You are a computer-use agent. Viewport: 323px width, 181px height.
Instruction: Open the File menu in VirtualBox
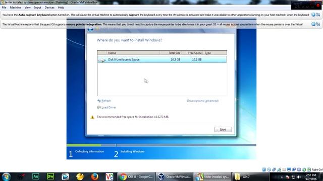pyautogui.click(x=4, y=8)
